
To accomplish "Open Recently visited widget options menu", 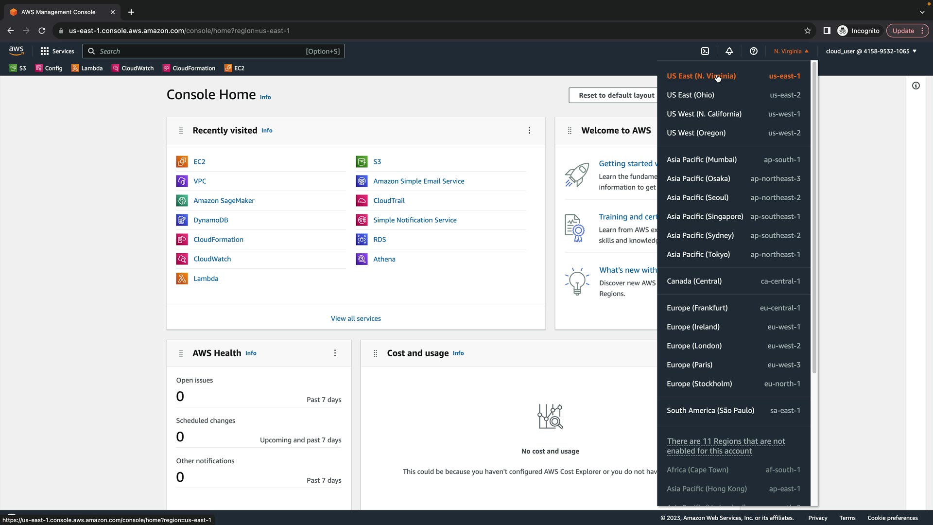I will [x=530, y=130].
